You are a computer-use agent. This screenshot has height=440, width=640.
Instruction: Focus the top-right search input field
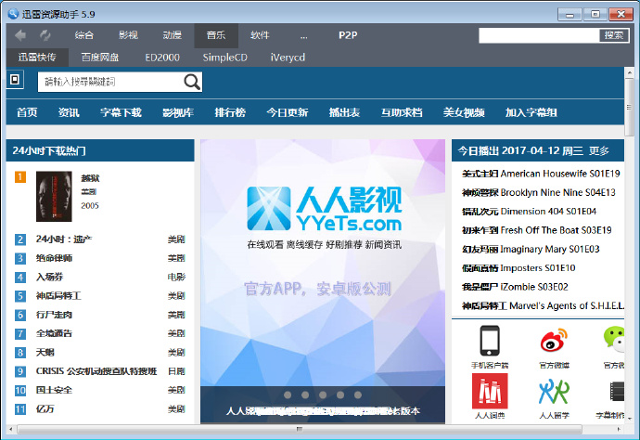539,35
